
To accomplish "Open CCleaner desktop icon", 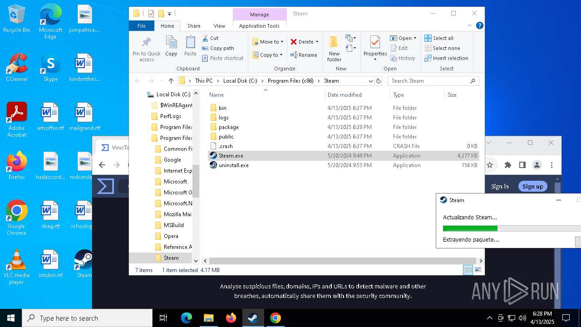I will [17, 68].
